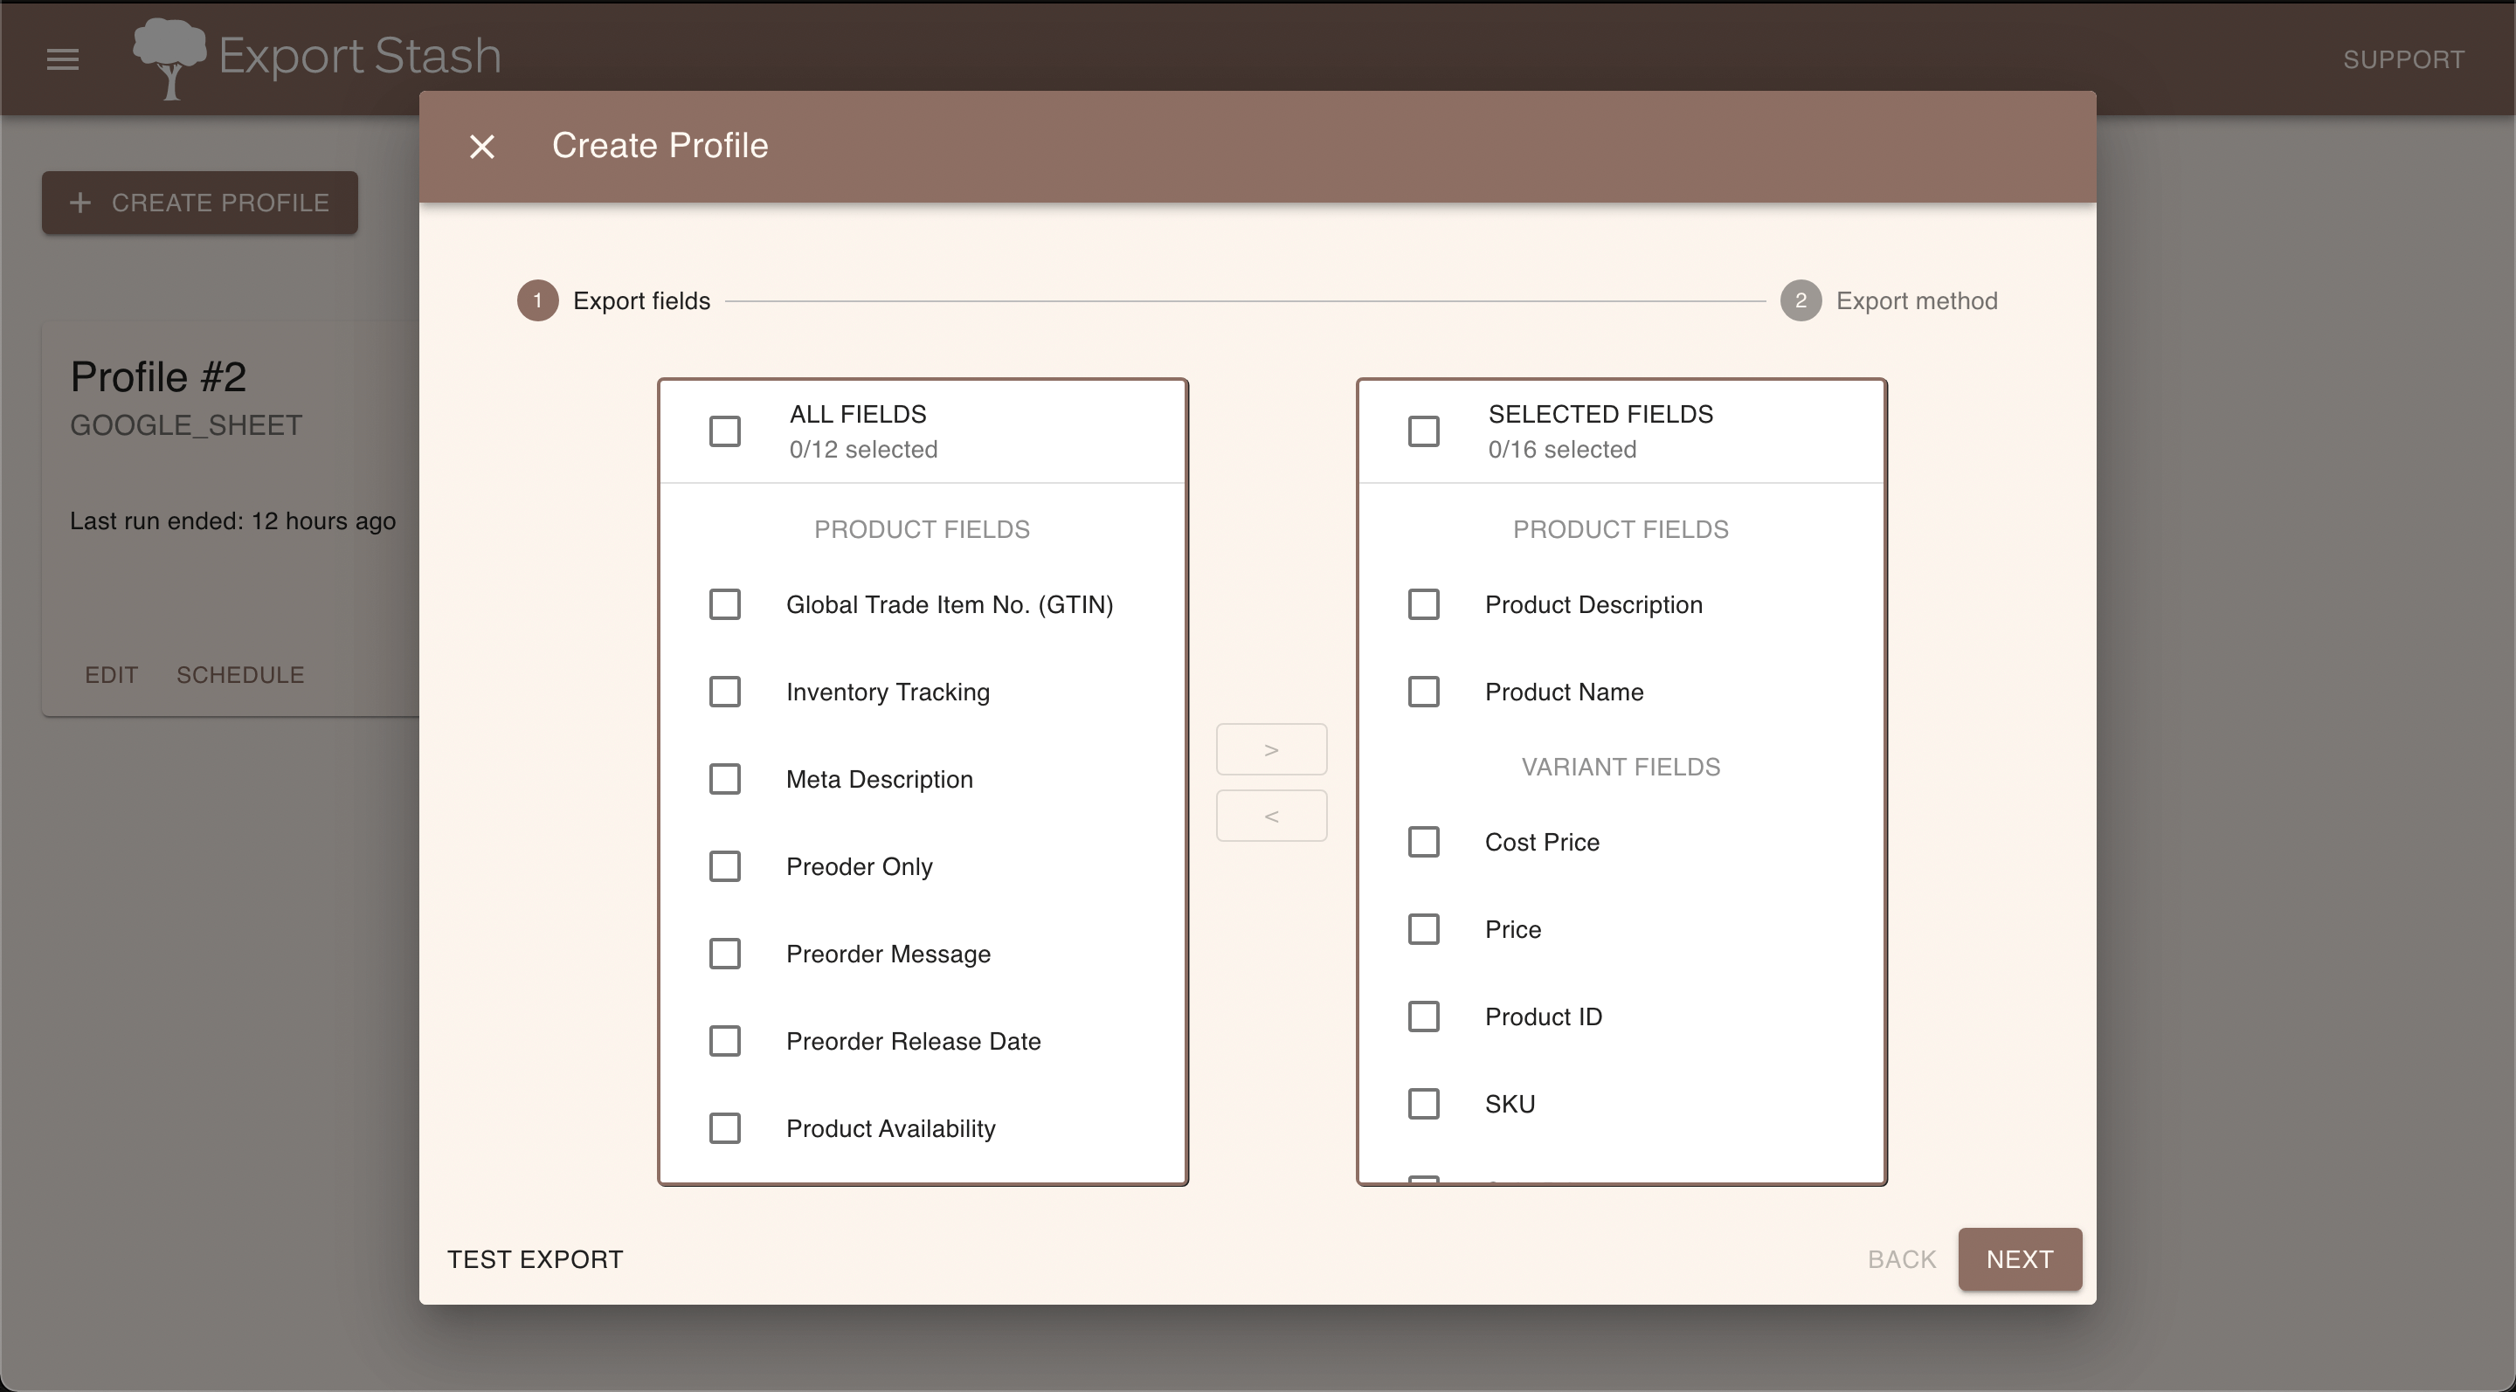Go to step 2 Export method
This screenshot has height=1392, width=2516.
point(1889,300)
